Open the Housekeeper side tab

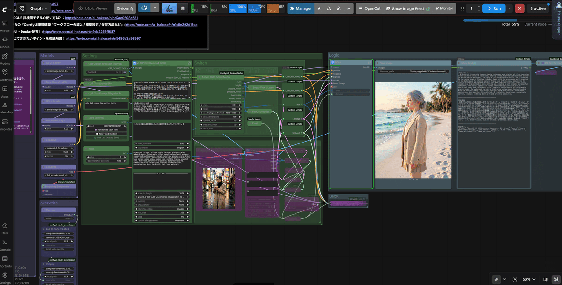pos(558,19)
